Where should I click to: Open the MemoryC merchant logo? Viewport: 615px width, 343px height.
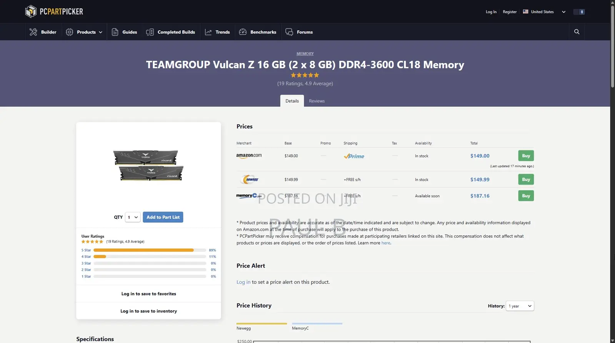[248, 196]
